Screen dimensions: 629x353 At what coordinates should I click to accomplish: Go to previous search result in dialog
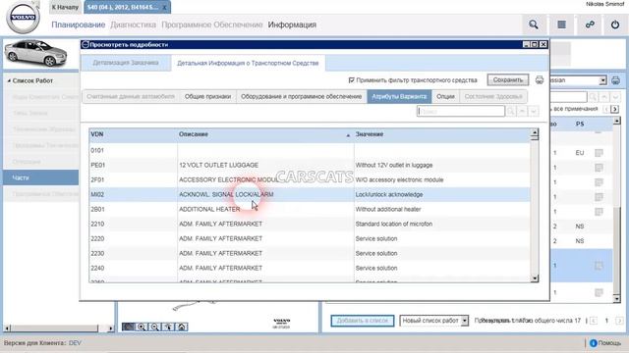522,111
